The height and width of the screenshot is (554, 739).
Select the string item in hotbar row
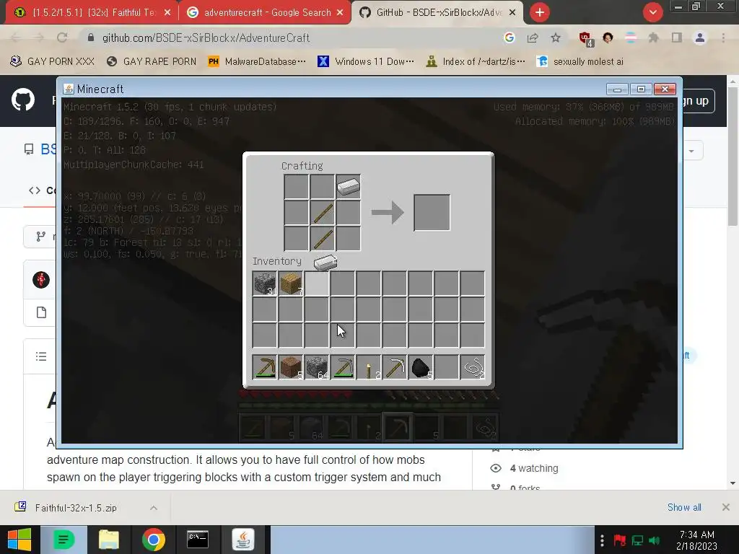click(473, 367)
